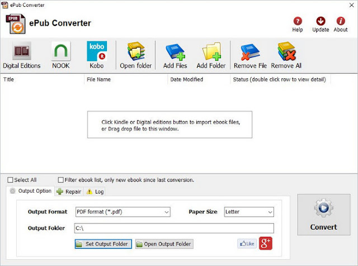Click Set Output Folder button

click(x=103, y=244)
